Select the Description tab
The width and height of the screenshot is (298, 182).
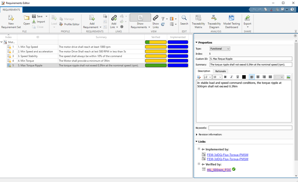pyautogui.click(x=204, y=71)
